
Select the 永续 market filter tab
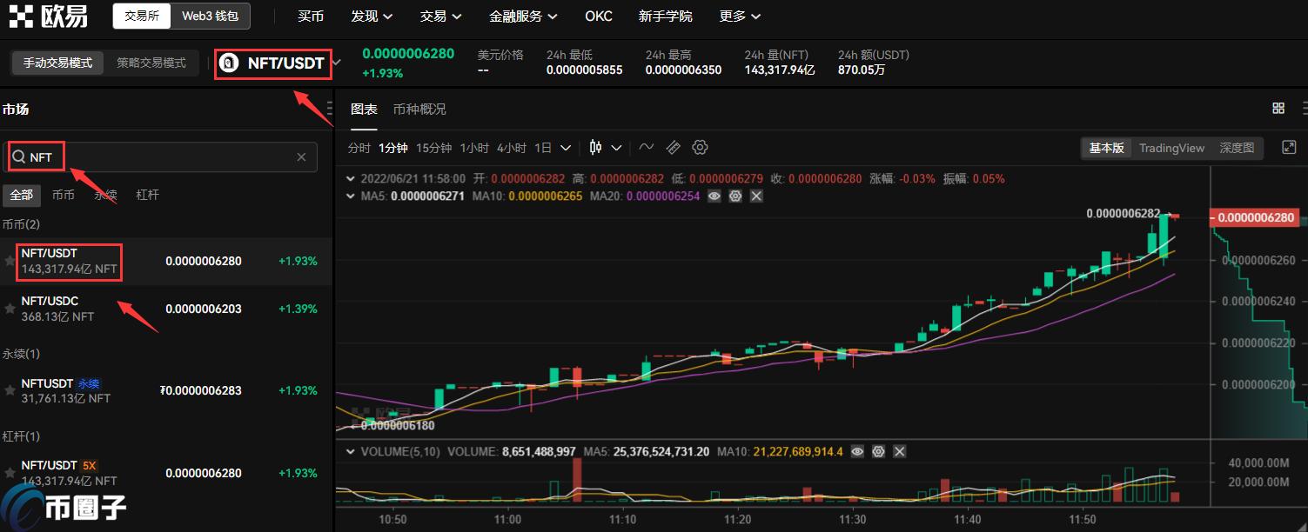105,195
